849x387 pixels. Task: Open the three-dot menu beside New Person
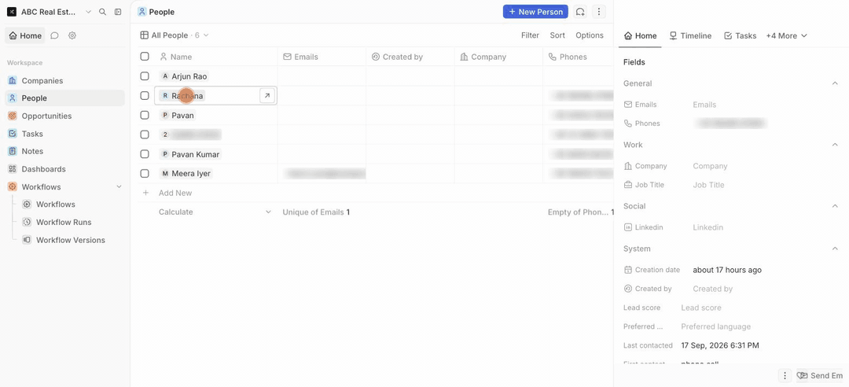pyautogui.click(x=598, y=12)
